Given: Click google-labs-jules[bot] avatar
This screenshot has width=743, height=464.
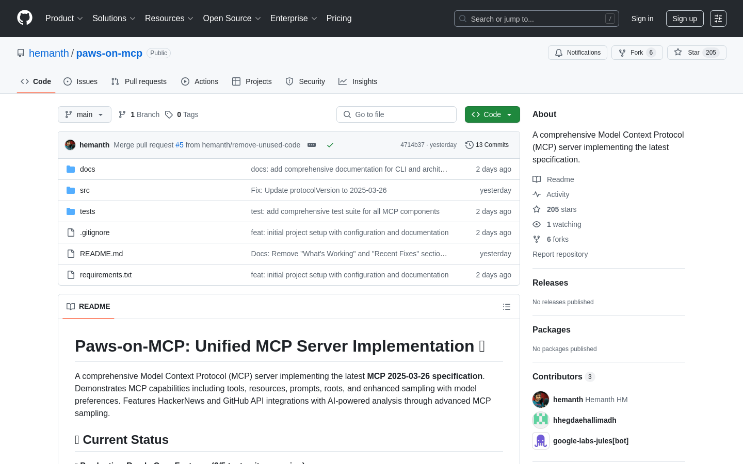Looking at the screenshot, I should [x=541, y=441].
